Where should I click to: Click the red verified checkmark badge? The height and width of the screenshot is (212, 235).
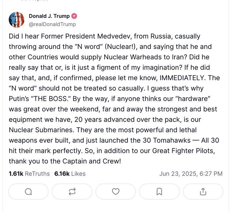coord(74,16)
